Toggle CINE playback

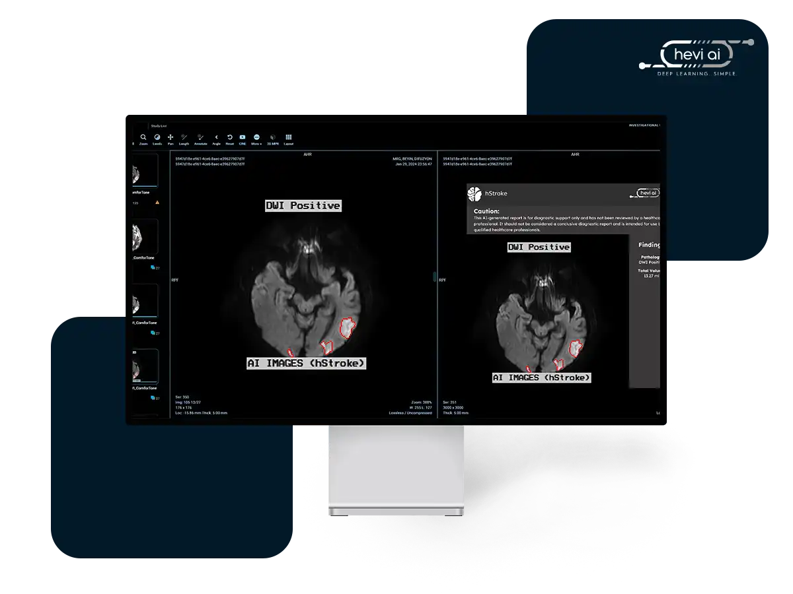pyautogui.click(x=243, y=139)
